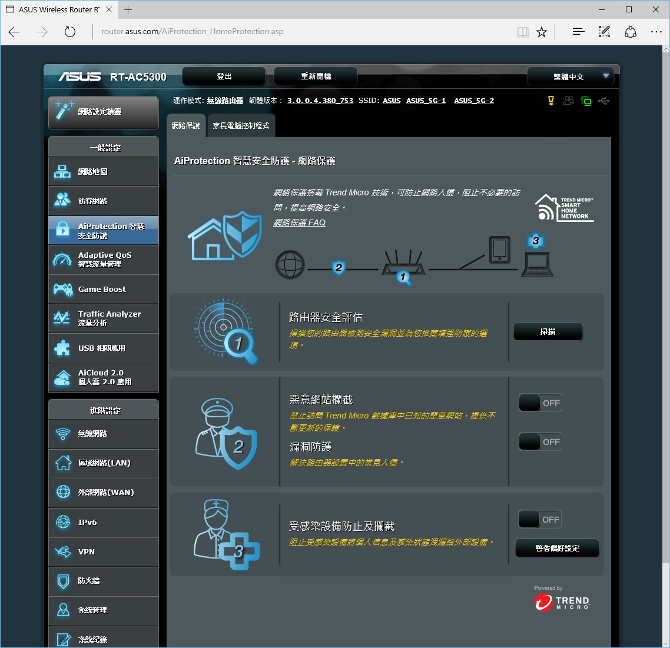670x648 pixels.
Task: Click the SSID ASUS_5G-1 link
Action: [426, 101]
